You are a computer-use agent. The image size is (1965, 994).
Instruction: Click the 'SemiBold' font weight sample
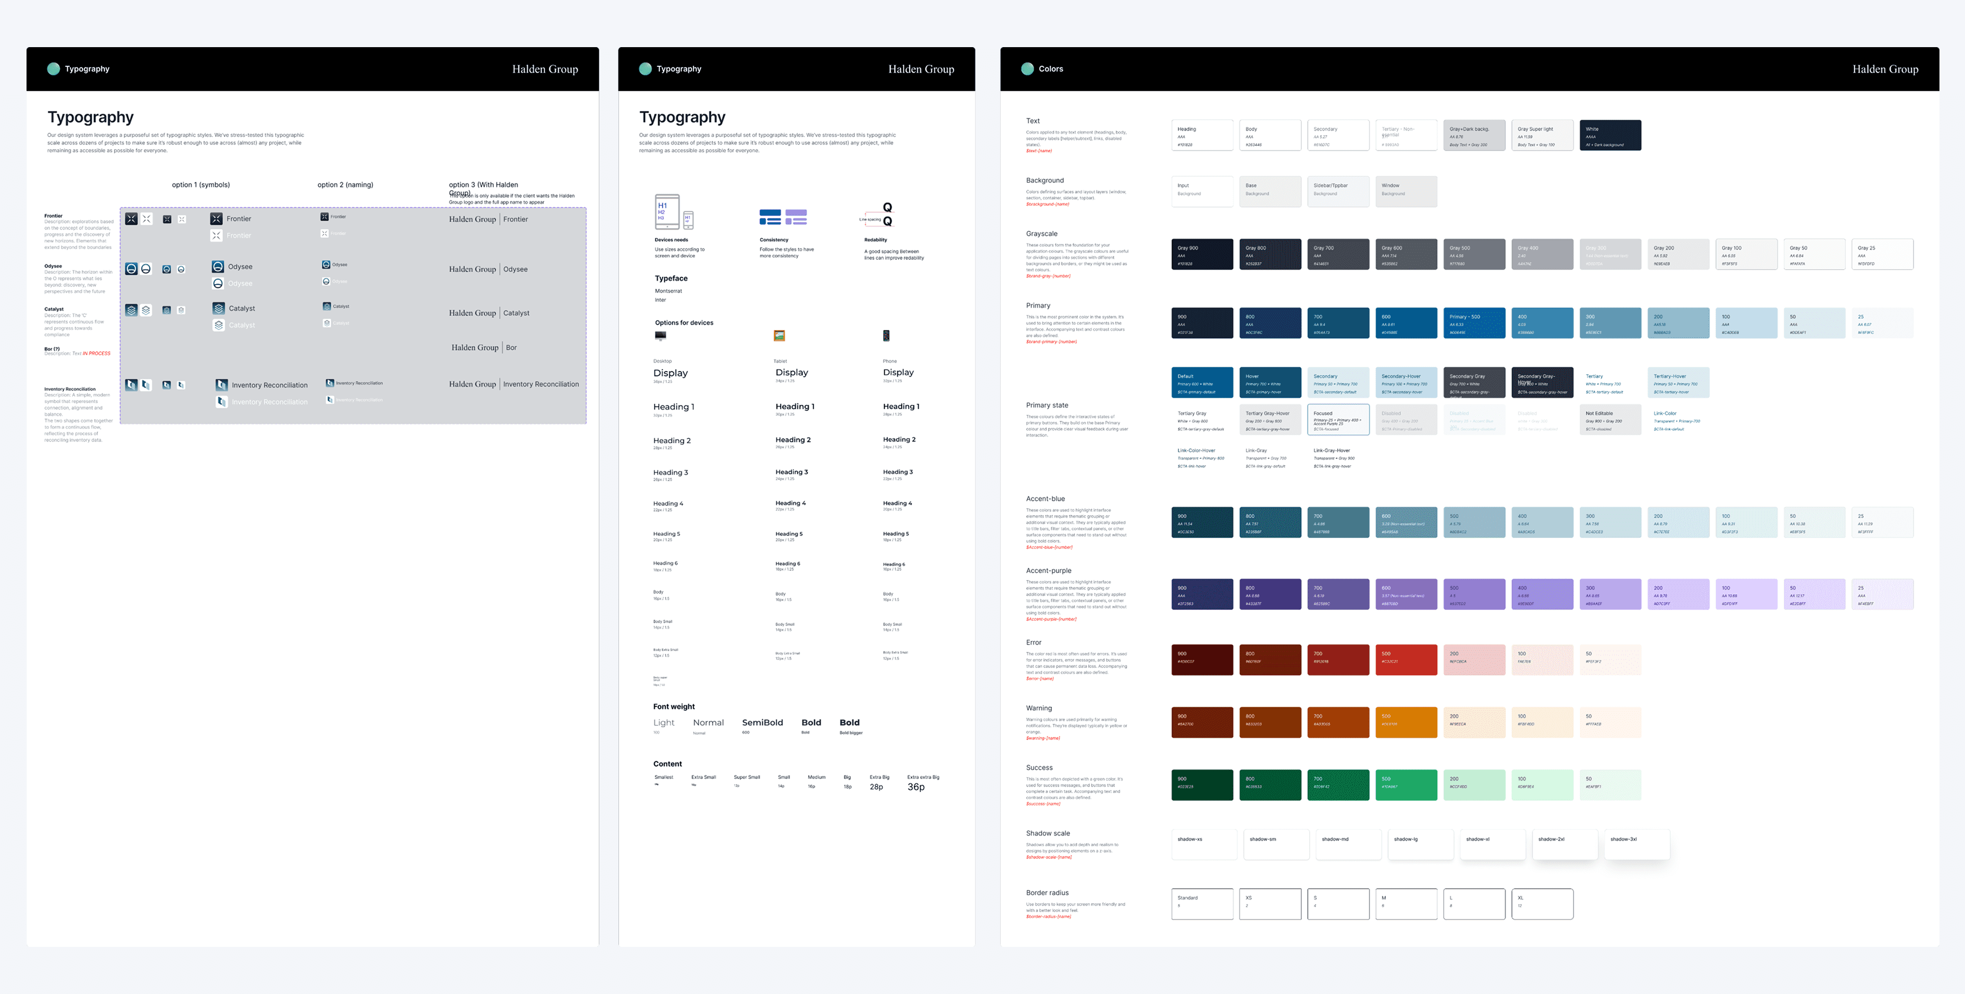tap(762, 722)
